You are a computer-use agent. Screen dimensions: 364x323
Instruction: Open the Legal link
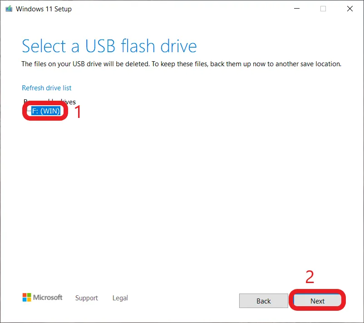point(120,298)
